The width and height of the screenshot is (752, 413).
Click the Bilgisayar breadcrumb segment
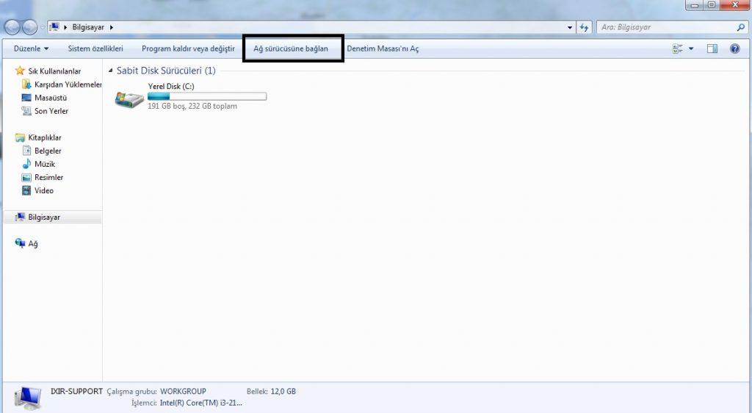(88, 27)
